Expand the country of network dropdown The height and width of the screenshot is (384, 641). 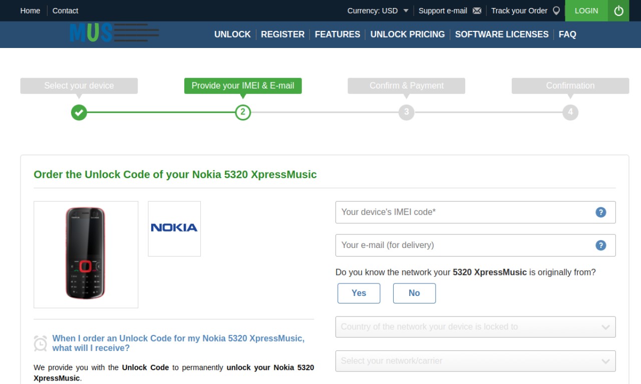pyautogui.click(x=475, y=326)
